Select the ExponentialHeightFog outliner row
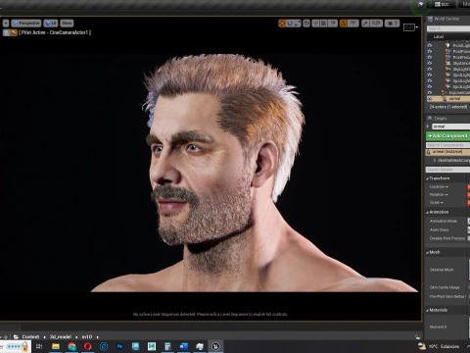 click(x=448, y=92)
